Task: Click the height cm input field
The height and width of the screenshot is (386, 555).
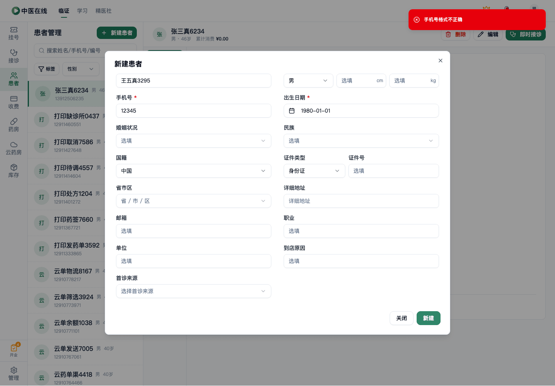Action: (361, 81)
